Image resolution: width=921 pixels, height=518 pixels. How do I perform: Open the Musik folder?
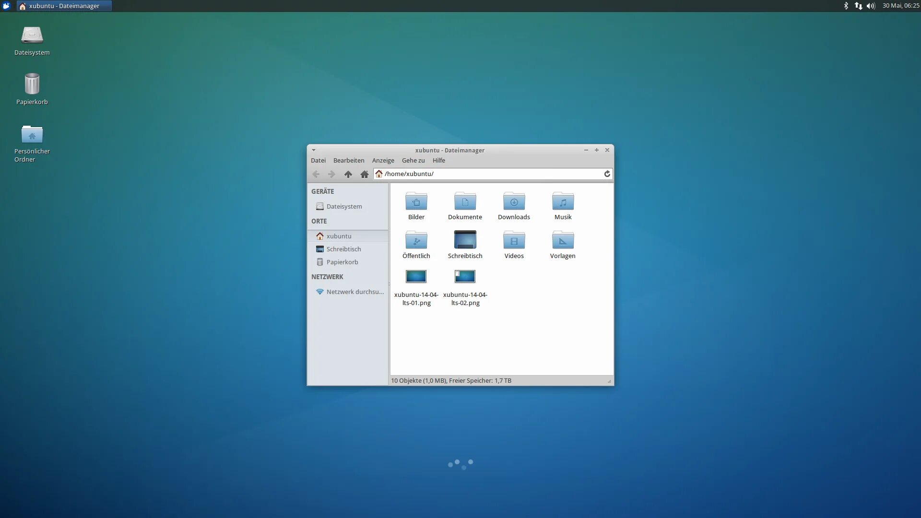(563, 202)
